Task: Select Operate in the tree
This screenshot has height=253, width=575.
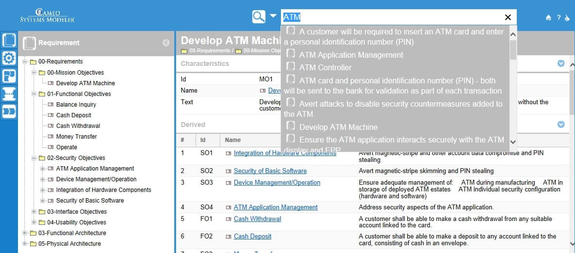Action: tap(66, 147)
